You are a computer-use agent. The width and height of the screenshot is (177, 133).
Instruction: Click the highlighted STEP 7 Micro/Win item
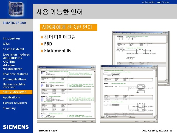pyautogui.click(x=16, y=92)
